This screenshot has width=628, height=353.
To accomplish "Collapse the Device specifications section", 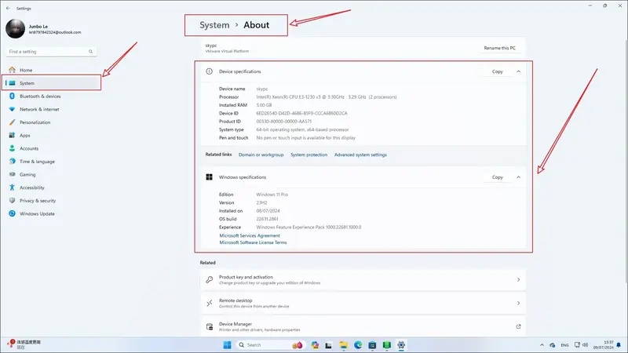I will point(518,71).
